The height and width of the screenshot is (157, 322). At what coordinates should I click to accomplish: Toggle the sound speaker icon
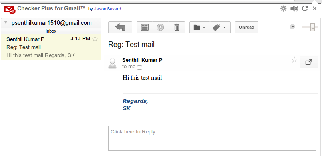pos(294,9)
